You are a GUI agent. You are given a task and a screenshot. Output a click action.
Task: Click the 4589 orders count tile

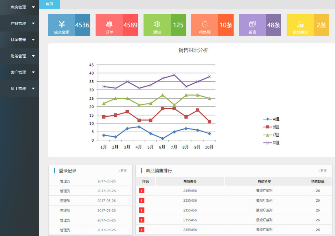(130, 25)
